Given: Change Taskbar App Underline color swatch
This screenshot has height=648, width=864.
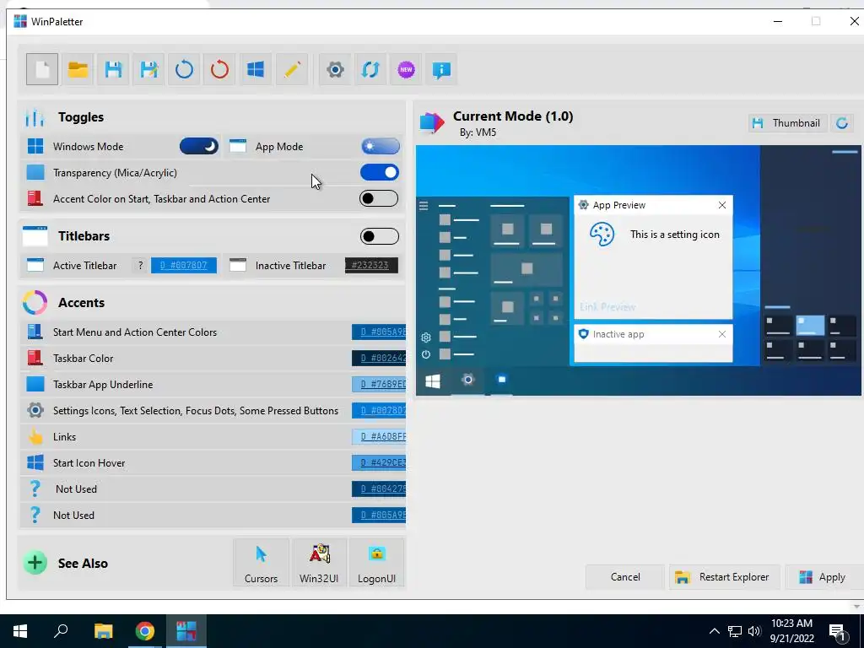Looking at the screenshot, I should pos(379,385).
